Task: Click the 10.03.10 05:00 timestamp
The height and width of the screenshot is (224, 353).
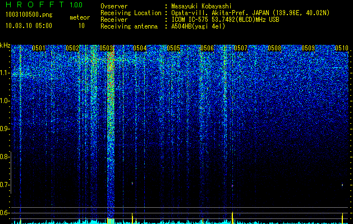Action: tap(29, 26)
